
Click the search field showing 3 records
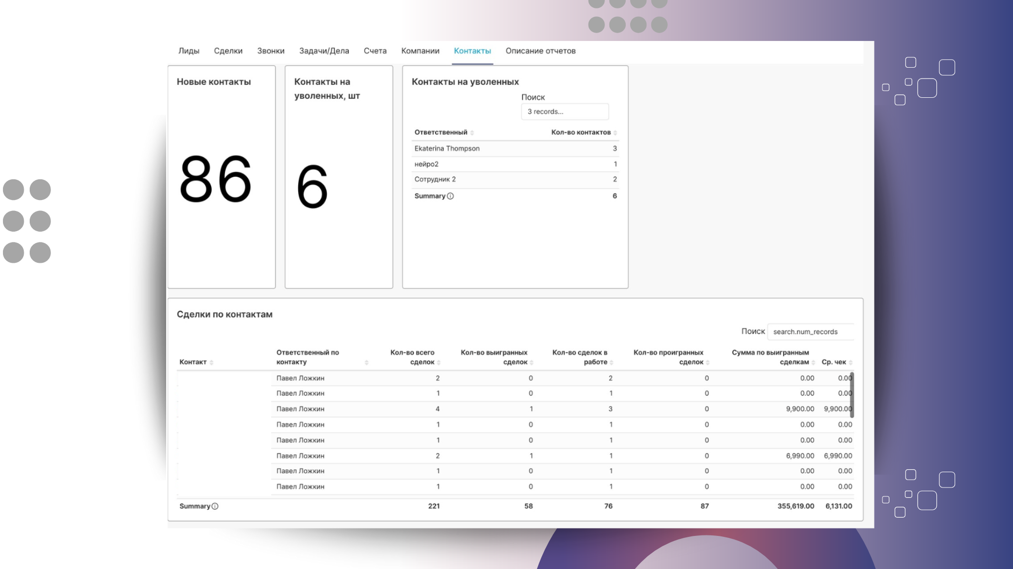pos(564,112)
